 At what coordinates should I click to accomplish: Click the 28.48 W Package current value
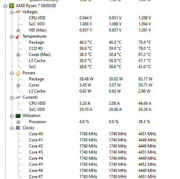[86, 79]
